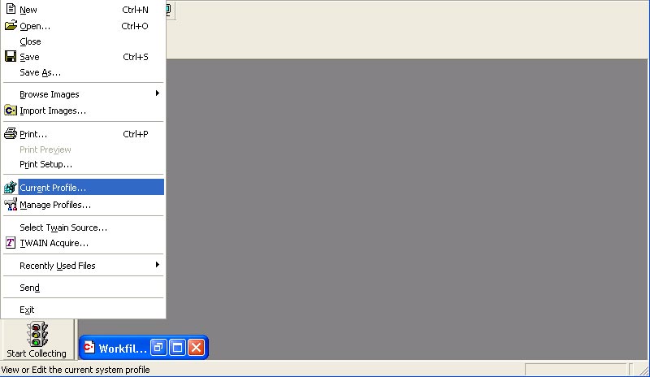Click the Ctrl+O shortcut text
The width and height of the screenshot is (650, 377).
135,26
